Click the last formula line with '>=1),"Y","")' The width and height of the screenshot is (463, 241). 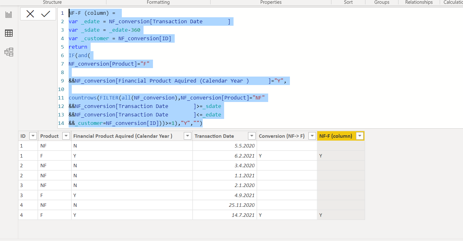coord(135,123)
